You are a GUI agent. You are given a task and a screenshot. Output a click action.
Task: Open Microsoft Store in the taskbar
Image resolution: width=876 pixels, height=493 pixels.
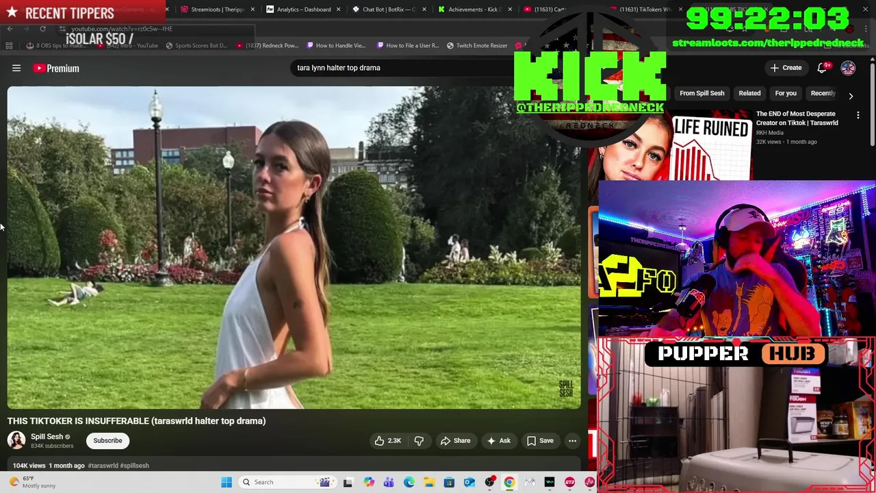pos(449,482)
